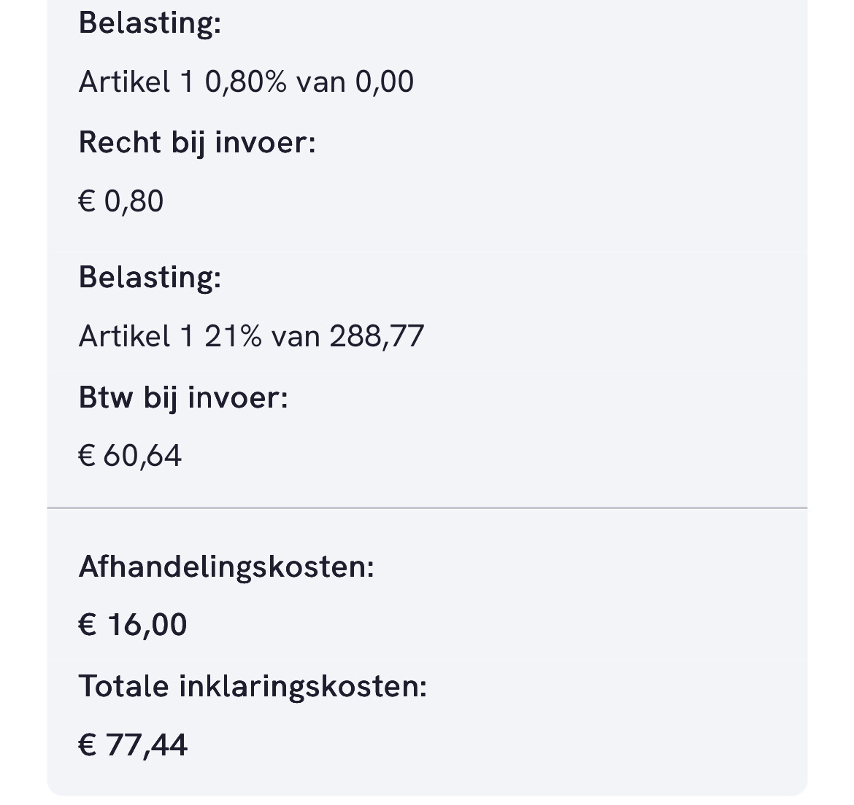This screenshot has width=854, height=805.
Task: Click the euro symbol before 16,00
Action: [87, 625]
